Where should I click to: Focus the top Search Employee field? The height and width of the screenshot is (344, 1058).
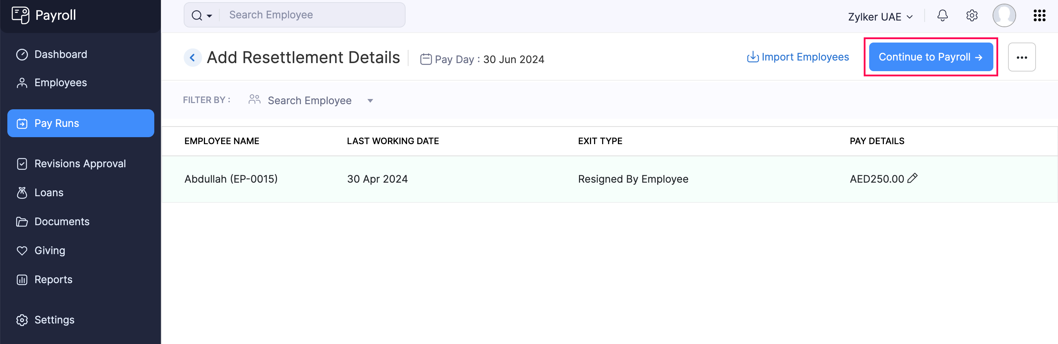tap(312, 15)
